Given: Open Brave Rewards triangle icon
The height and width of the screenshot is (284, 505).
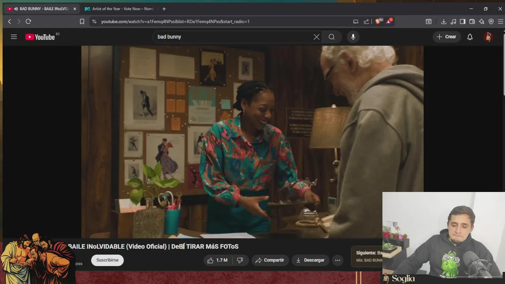Looking at the screenshot, I should click(x=389, y=21).
